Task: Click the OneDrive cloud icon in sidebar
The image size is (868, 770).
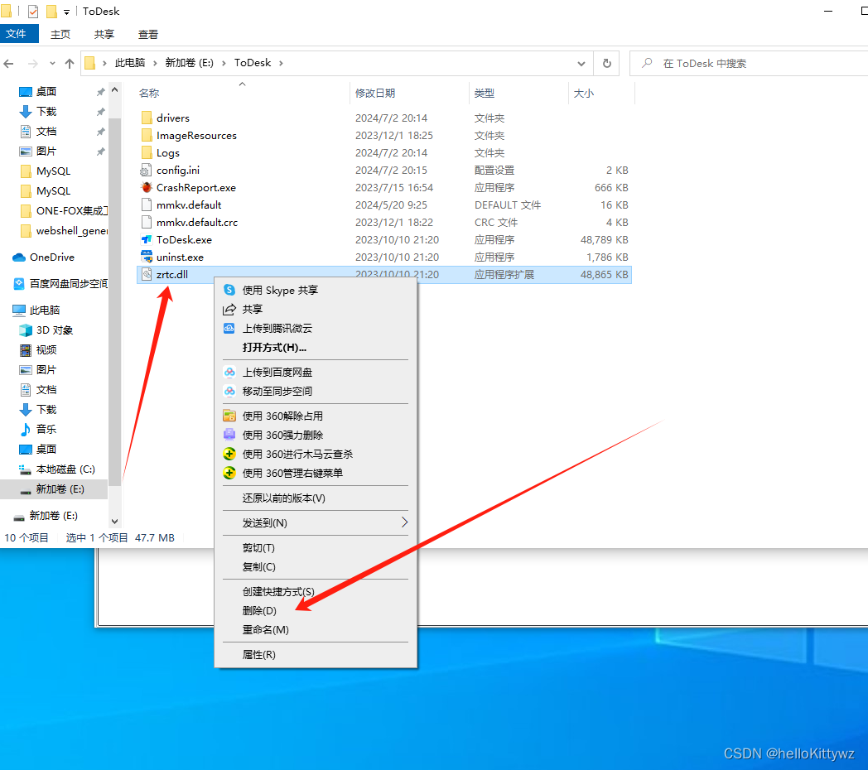Action: (x=19, y=257)
